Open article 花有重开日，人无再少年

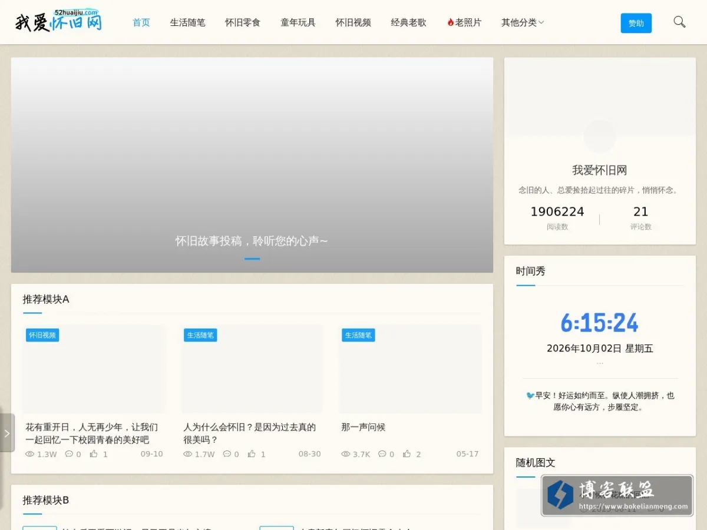91,433
